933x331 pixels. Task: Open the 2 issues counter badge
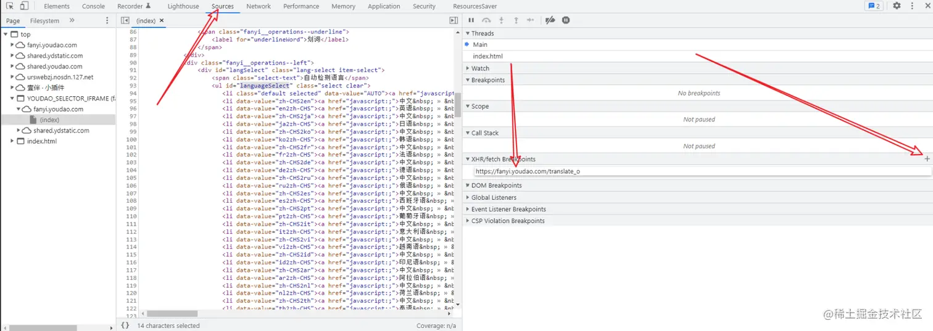coord(874,6)
